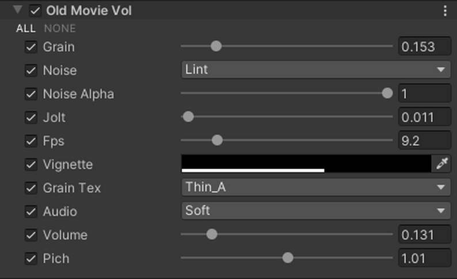Open the Audio dropdown set to Soft

(x=315, y=211)
